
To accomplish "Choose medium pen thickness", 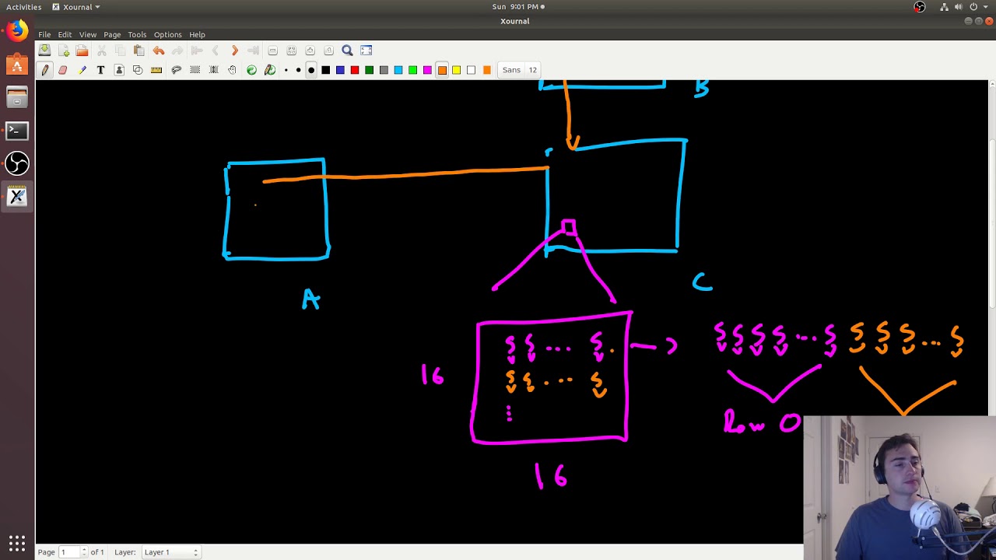I will coord(298,70).
